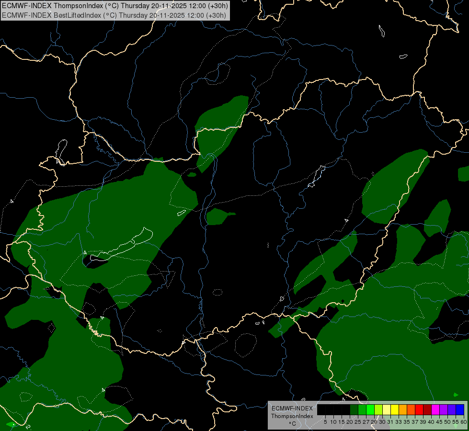Click the dark green 20–25 legend swatch
The width and height of the screenshot is (469, 431).
tap(354, 409)
